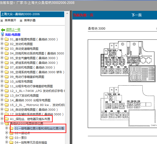Click 菜单折叠 to collapse all menus

30,21
